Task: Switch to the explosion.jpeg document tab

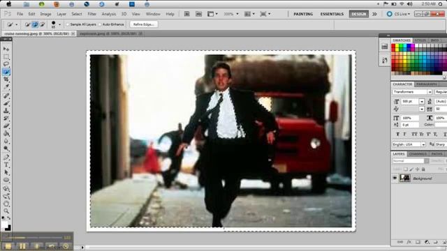Action: tap(110, 33)
